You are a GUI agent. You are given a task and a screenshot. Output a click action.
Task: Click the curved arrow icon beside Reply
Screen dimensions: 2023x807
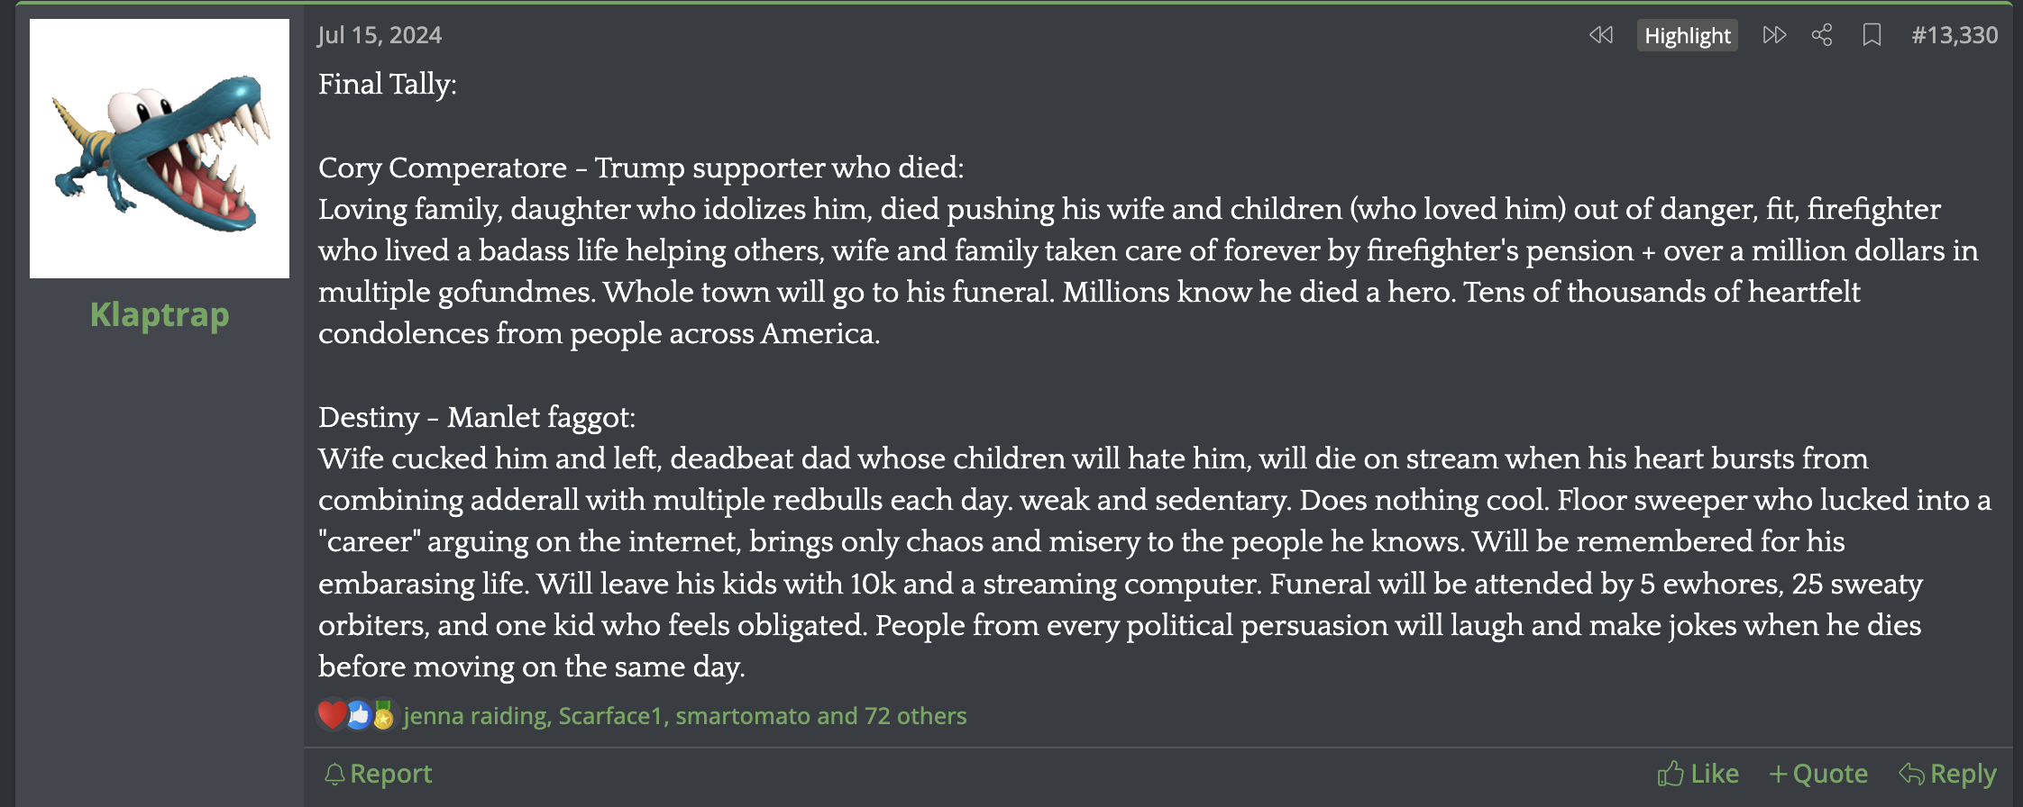pyautogui.click(x=1911, y=774)
